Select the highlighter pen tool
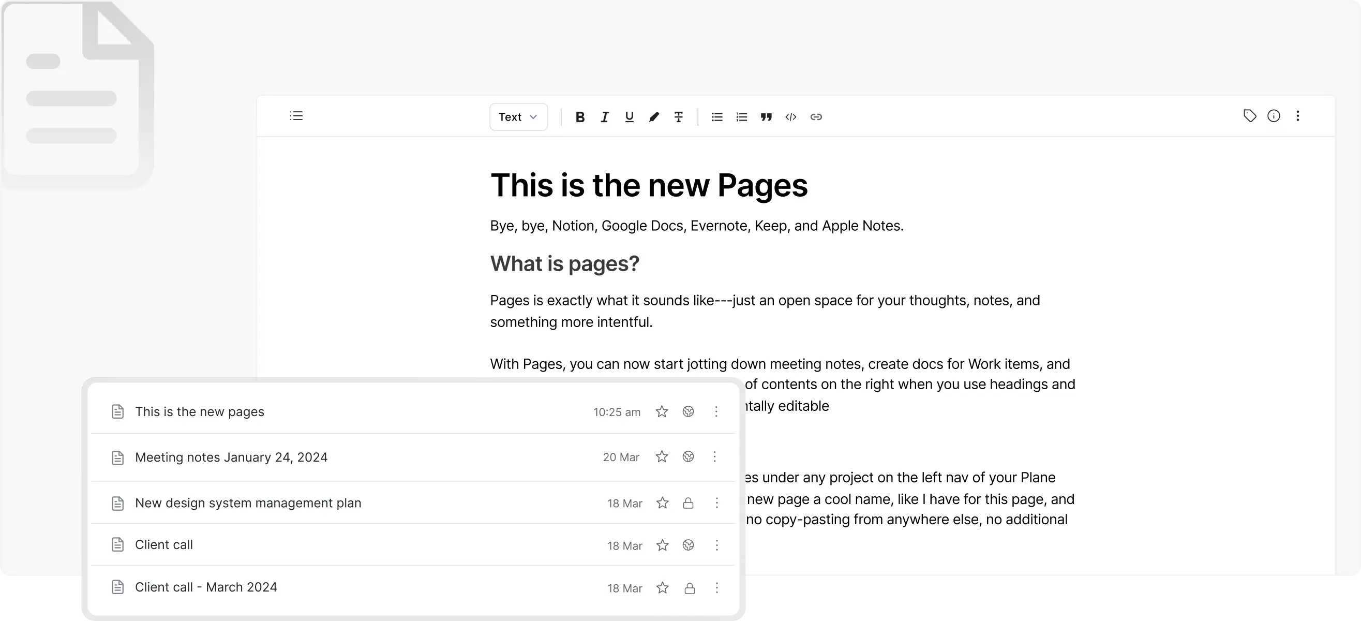This screenshot has height=621, width=1361. point(653,117)
